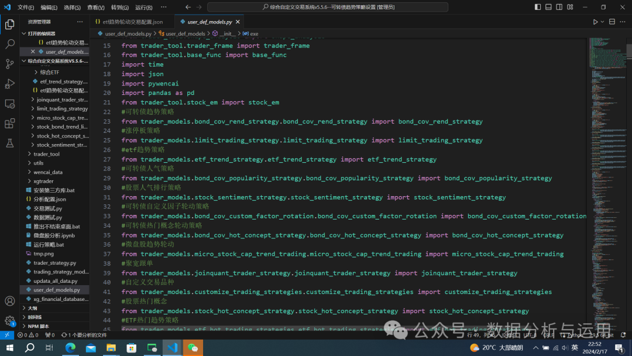The width and height of the screenshot is (632, 356).
Task: Open the run button dropdown arrow
Action: point(603,22)
